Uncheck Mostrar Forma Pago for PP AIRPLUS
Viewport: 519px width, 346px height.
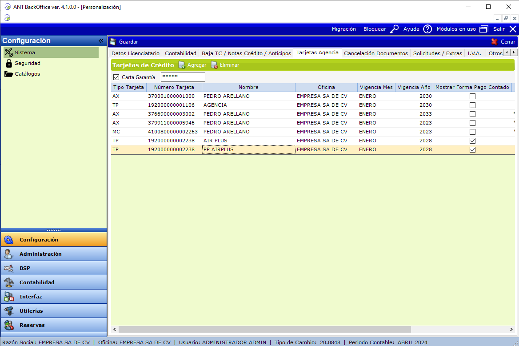pyautogui.click(x=472, y=150)
